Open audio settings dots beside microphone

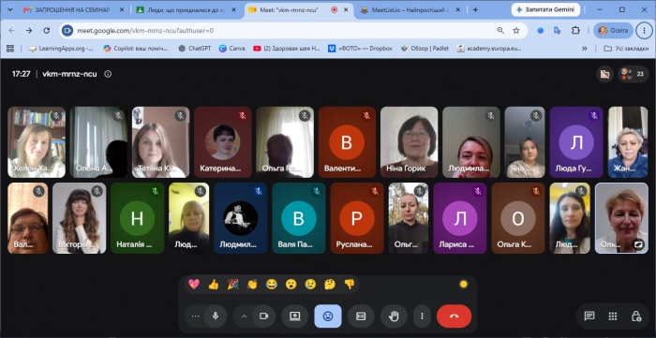pos(195,316)
